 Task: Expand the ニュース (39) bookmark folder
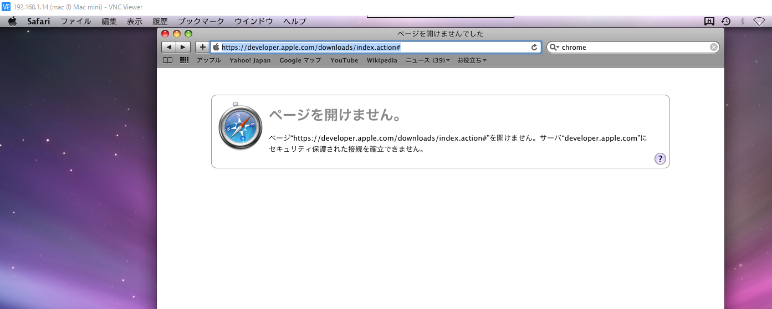427,60
